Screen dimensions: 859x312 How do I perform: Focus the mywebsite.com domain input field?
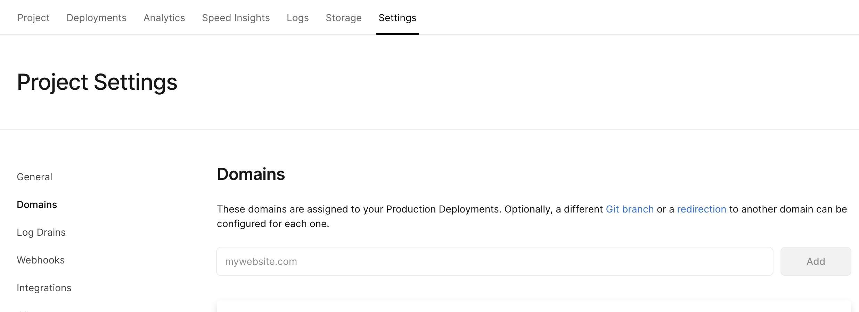tap(495, 261)
